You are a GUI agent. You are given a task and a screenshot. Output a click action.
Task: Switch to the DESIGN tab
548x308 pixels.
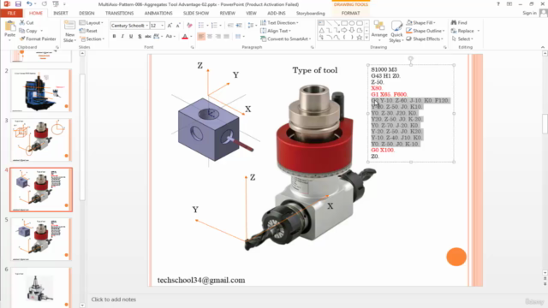click(x=86, y=14)
